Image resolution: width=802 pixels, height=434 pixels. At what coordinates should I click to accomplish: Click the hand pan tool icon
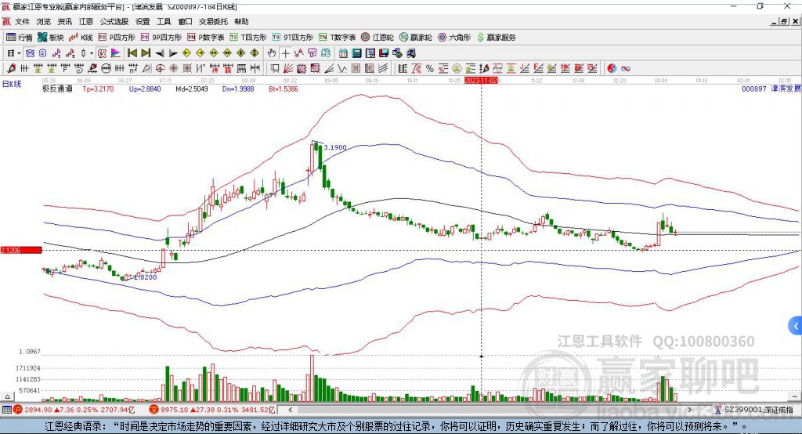click(x=272, y=53)
